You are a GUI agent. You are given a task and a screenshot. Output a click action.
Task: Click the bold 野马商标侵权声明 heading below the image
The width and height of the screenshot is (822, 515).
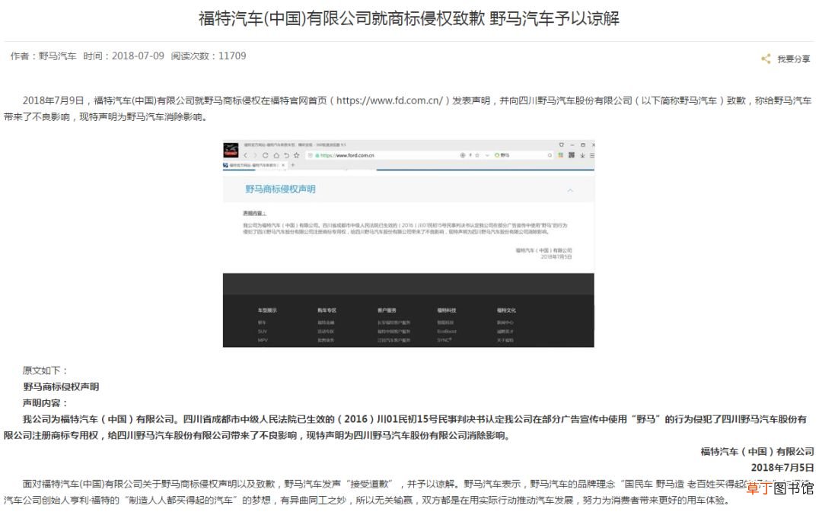click(x=61, y=386)
